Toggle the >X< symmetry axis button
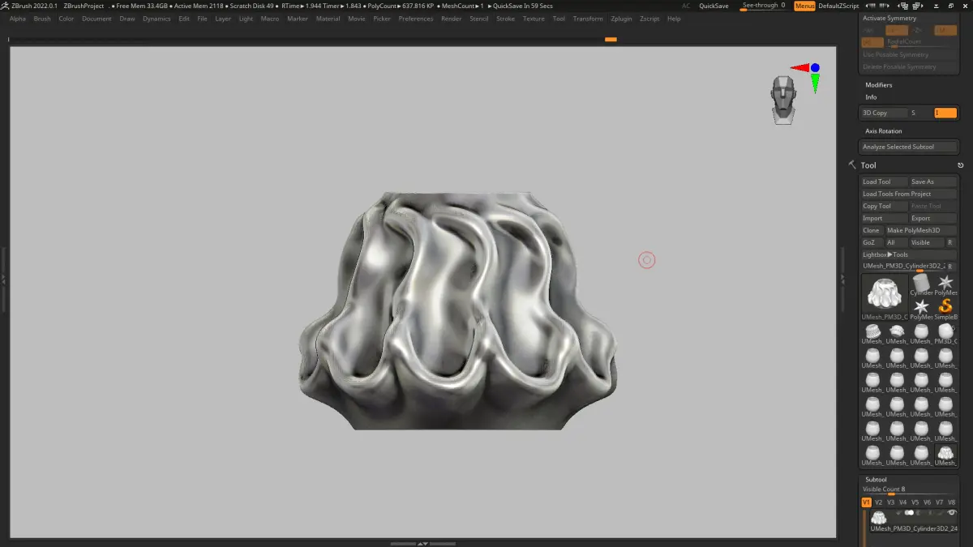Screen dimensions: 973x547 tap(868, 30)
